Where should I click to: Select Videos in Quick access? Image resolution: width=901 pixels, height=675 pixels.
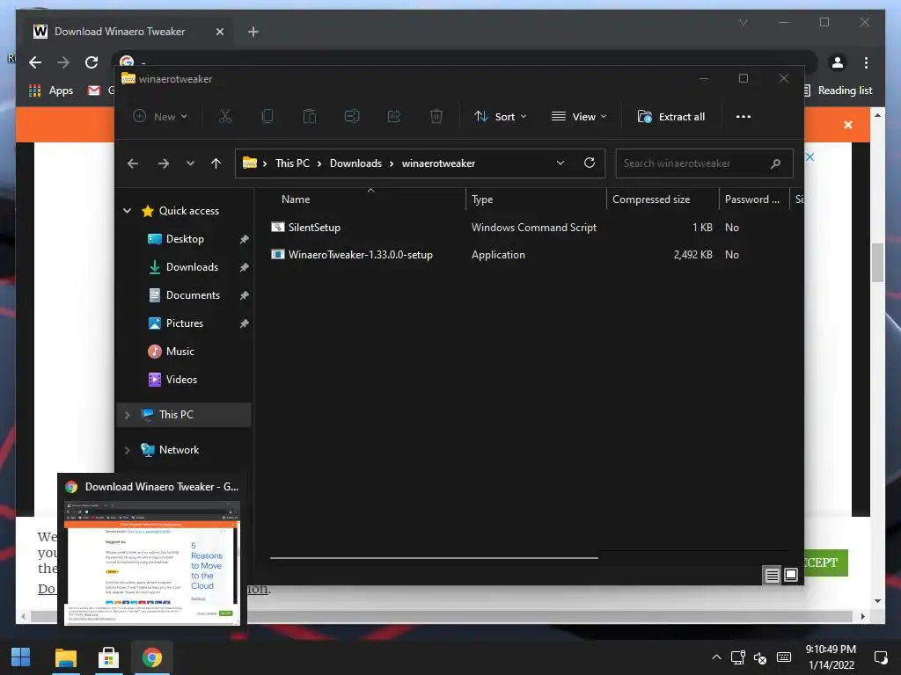(x=181, y=380)
